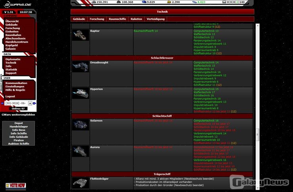Click the Schlachtkreuzer section header
Image resolution: width=293 pixels, height=192 pixels.
click(162, 58)
